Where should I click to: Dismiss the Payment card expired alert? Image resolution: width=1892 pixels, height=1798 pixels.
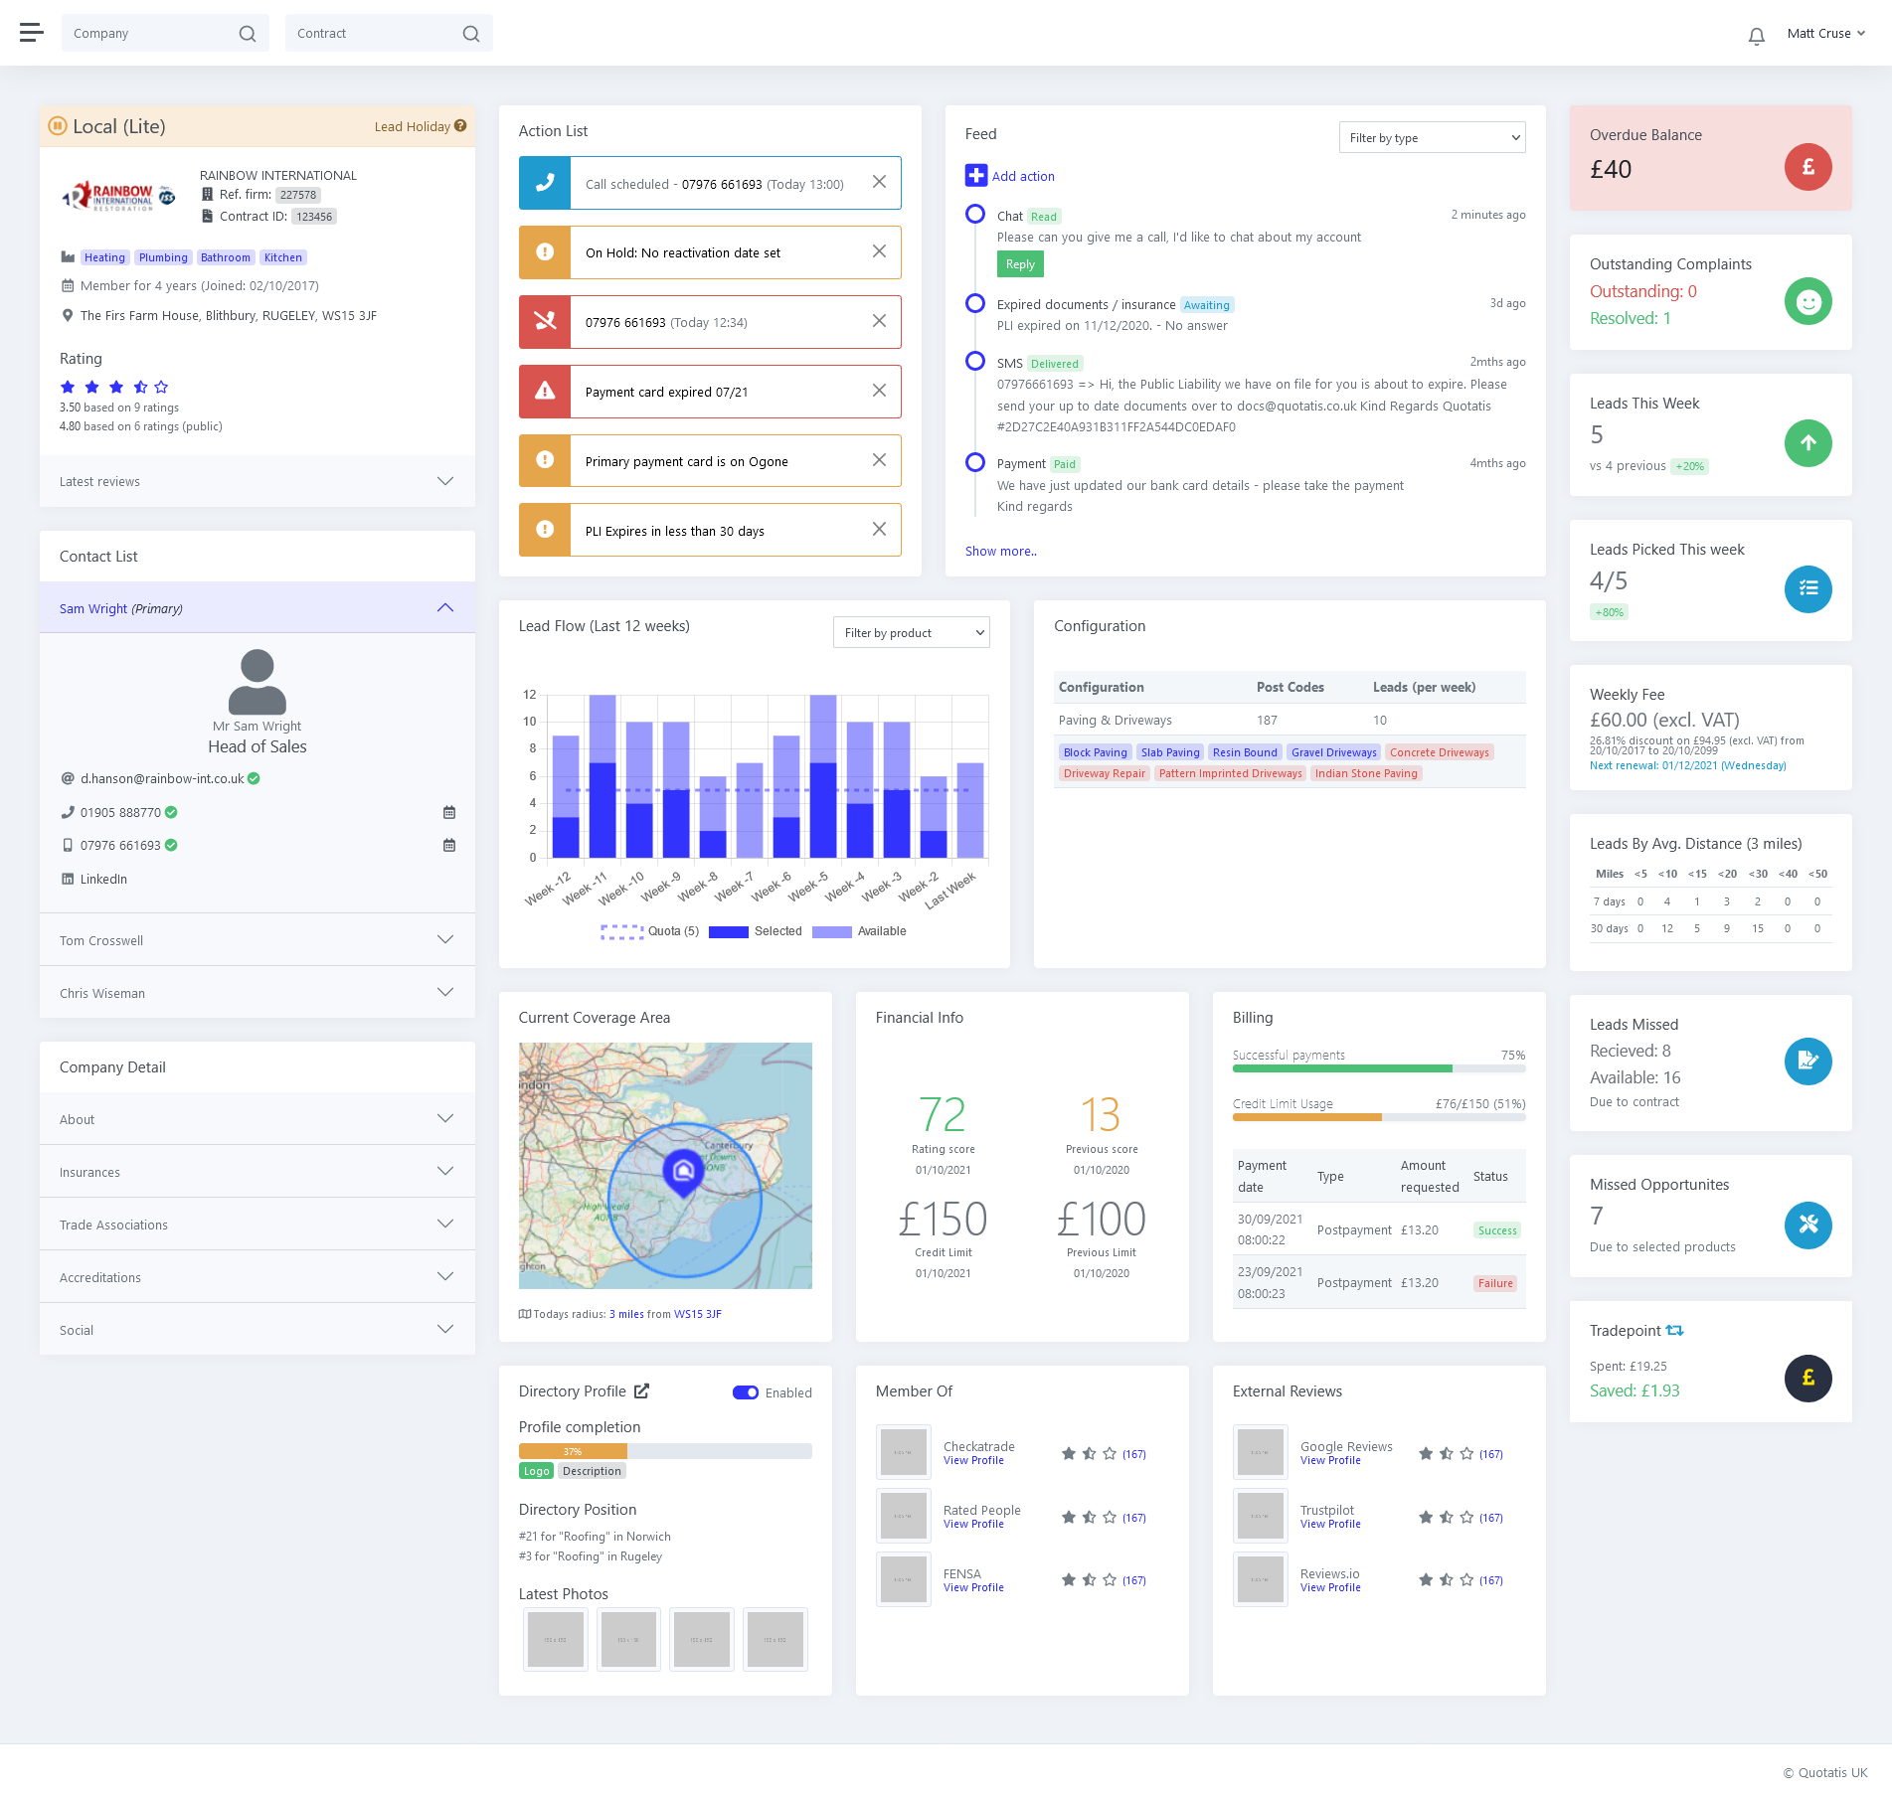[x=879, y=392]
